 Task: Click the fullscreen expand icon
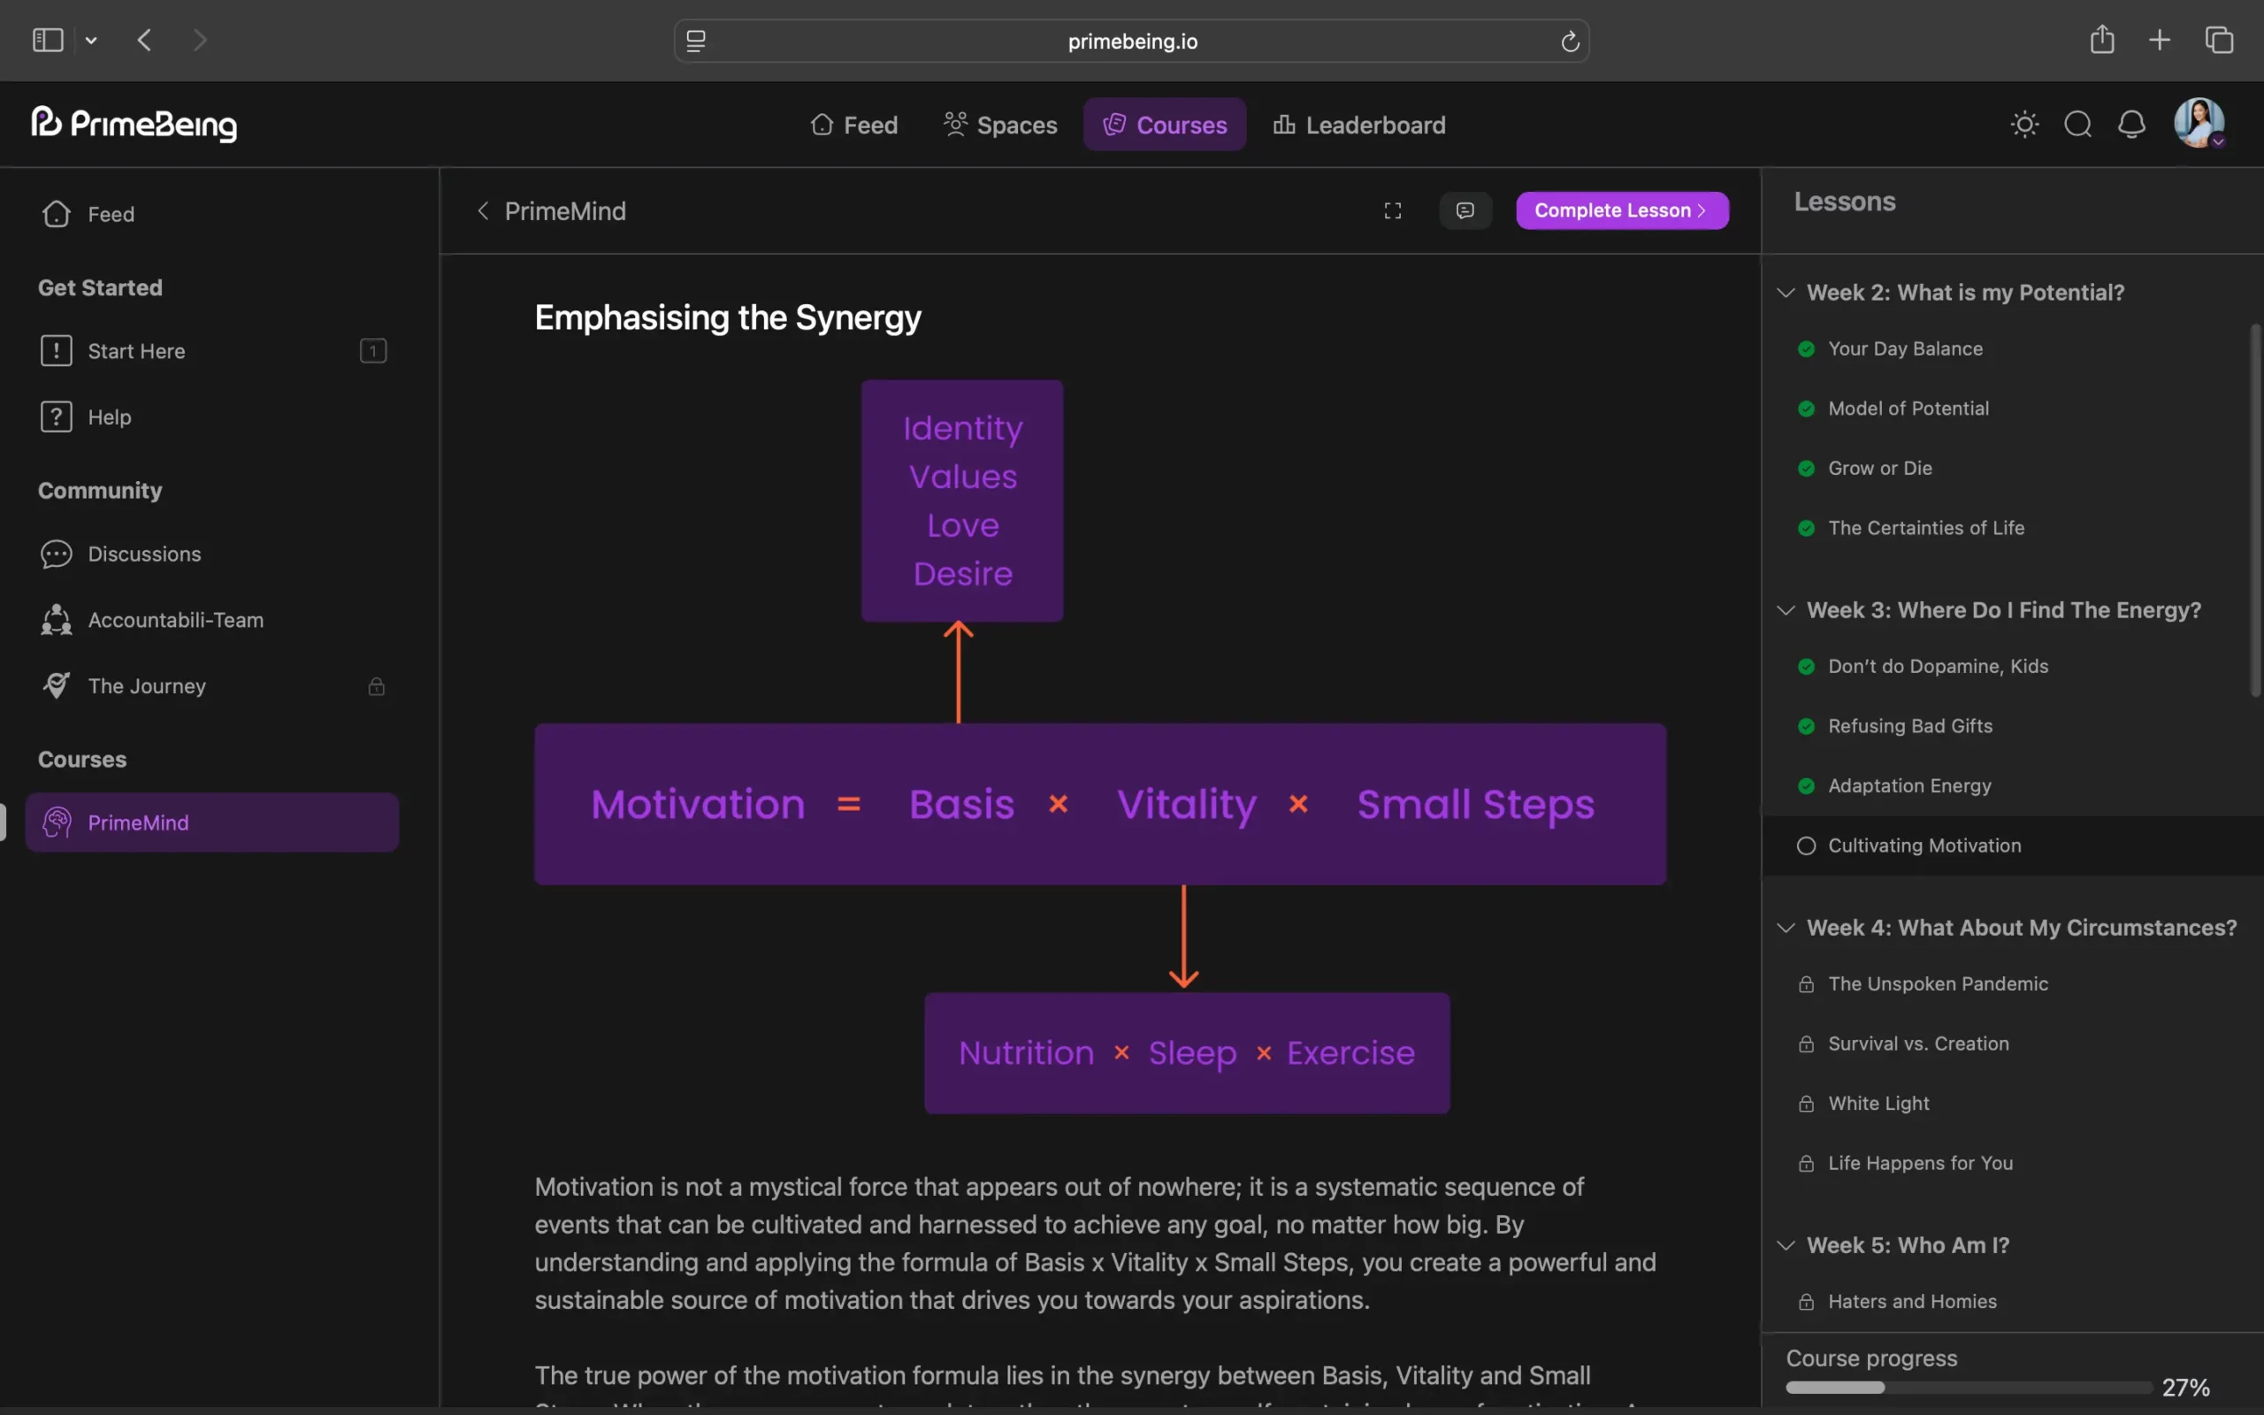1392,210
